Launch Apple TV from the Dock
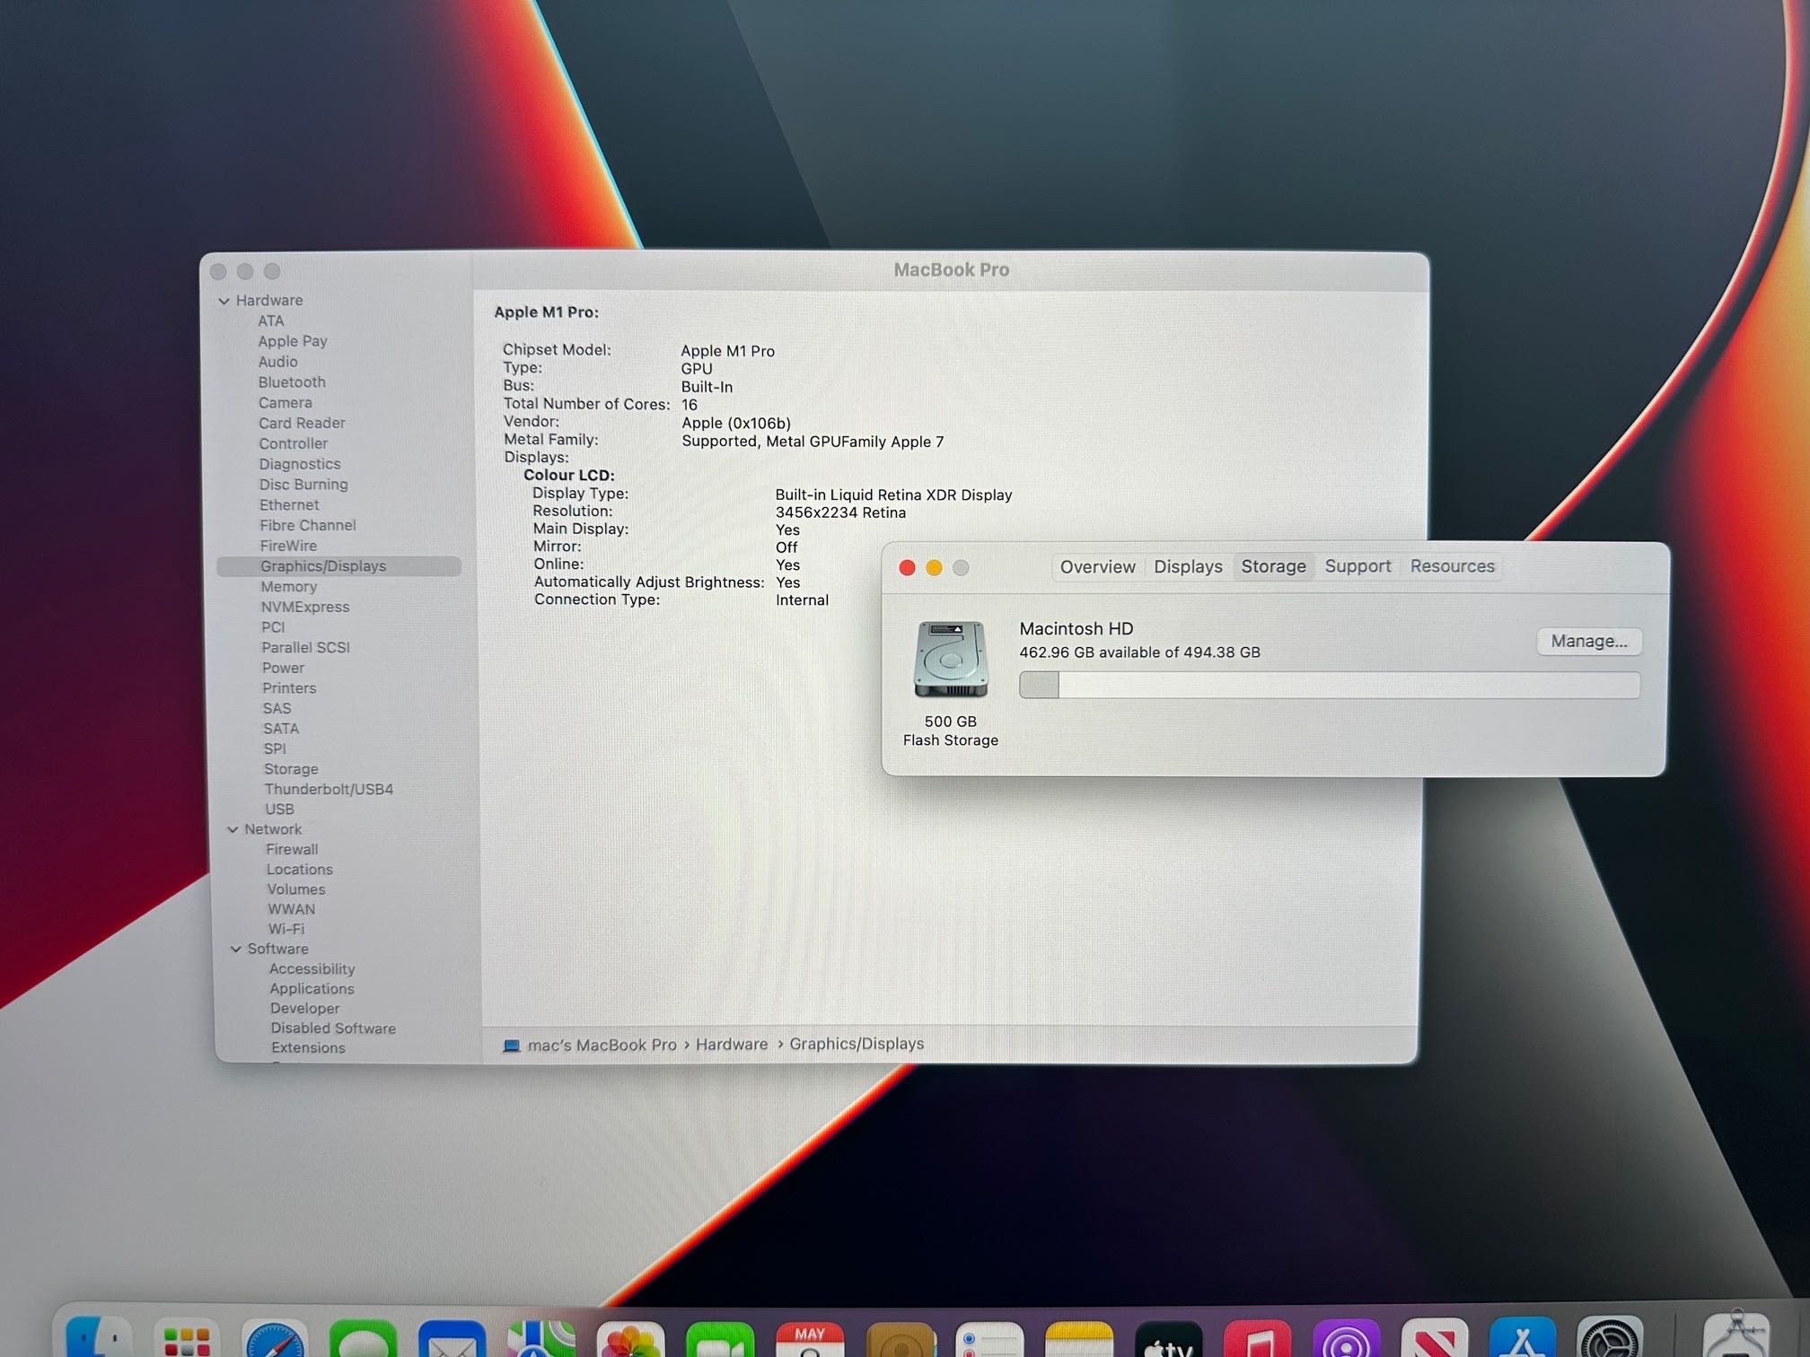This screenshot has width=1810, height=1357. click(x=1168, y=1339)
